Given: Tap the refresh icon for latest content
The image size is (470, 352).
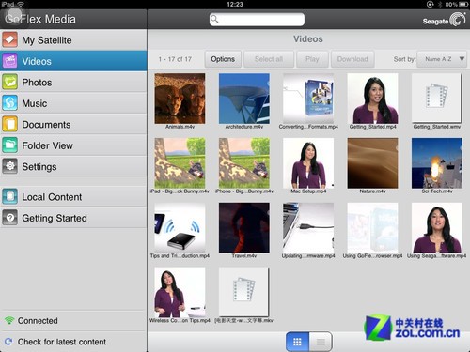Looking at the screenshot, I should (8, 342).
